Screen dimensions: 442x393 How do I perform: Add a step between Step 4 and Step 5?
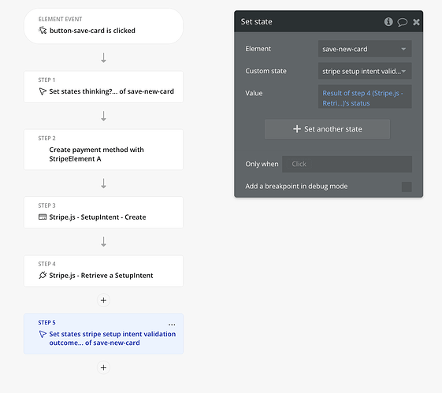103,300
